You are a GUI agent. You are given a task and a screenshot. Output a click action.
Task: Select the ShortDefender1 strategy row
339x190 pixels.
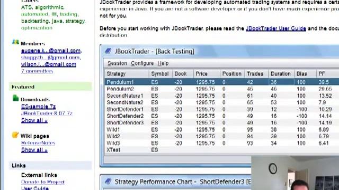click(x=222, y=109)
